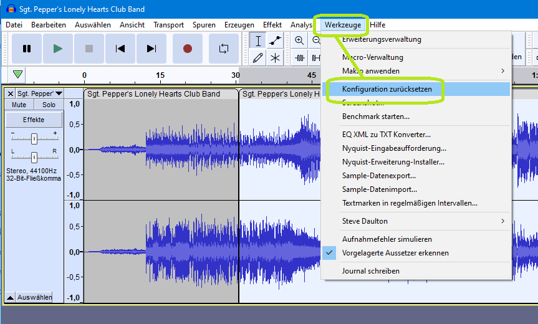Open the Ansicht menu
The image size is (538, 324).
[x=132, y=25]
